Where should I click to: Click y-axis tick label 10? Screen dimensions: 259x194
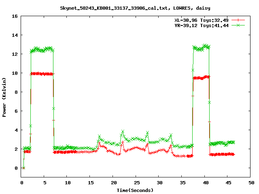point(14,73)
